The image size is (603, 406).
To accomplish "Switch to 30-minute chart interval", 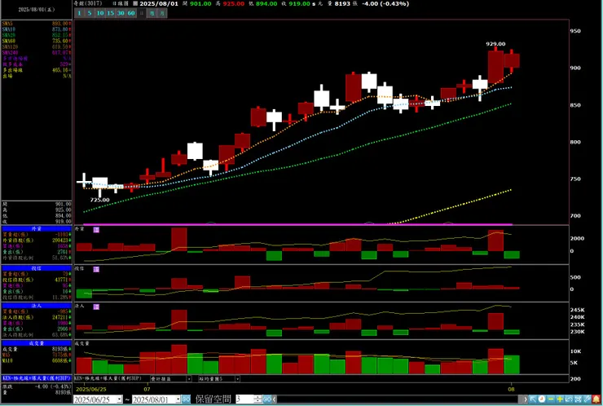I will (x=121, y=13).
